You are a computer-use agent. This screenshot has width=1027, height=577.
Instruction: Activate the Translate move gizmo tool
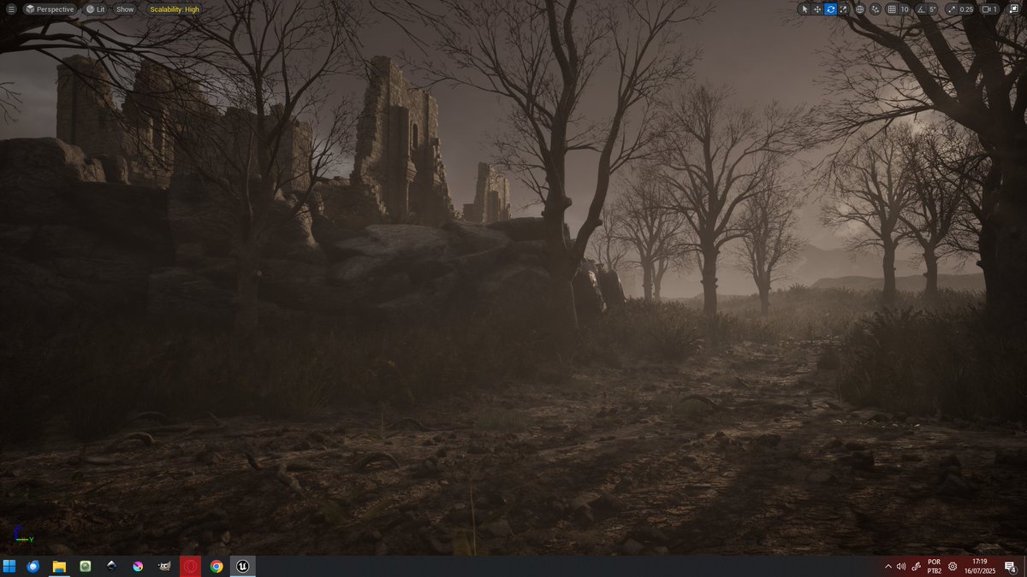[x=817, y=9]
